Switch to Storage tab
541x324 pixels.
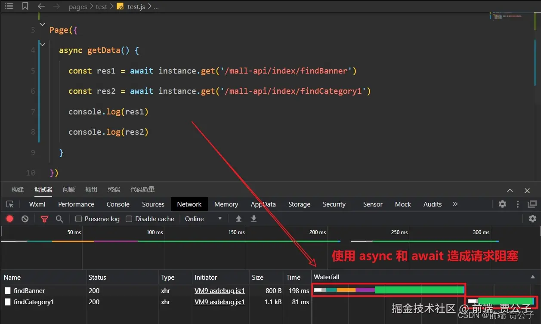(300, 204)
